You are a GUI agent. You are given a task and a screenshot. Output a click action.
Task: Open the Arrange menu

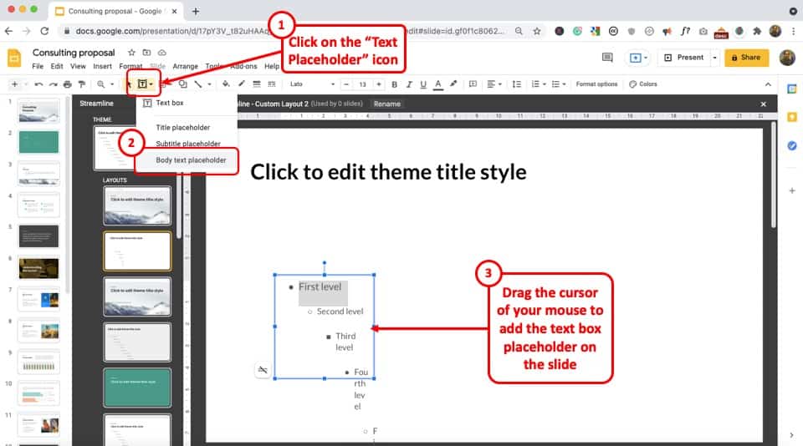pyautogui.click(x=186, y=66)
